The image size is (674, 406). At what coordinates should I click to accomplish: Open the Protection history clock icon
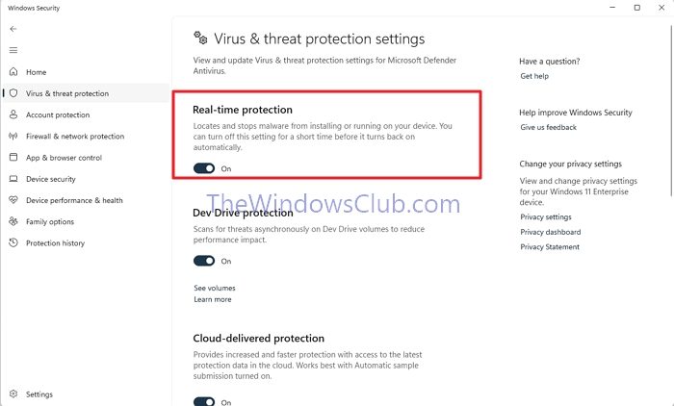pos(13,242)
